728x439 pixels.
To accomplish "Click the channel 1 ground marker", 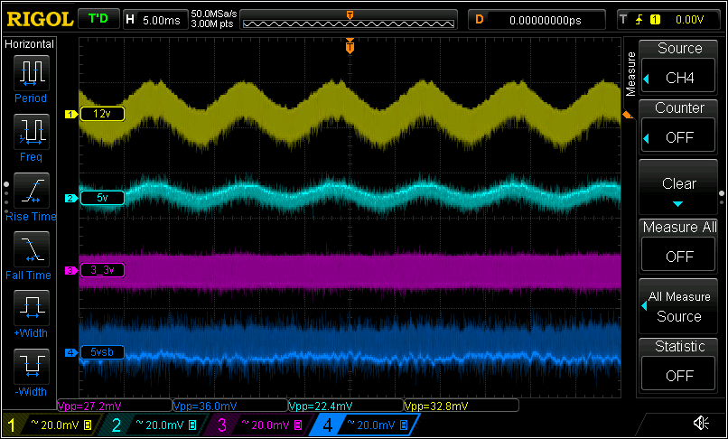I will point(70,114).
